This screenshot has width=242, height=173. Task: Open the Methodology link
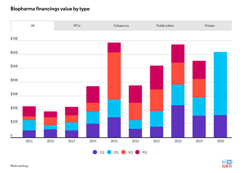(x=20, y=166)
